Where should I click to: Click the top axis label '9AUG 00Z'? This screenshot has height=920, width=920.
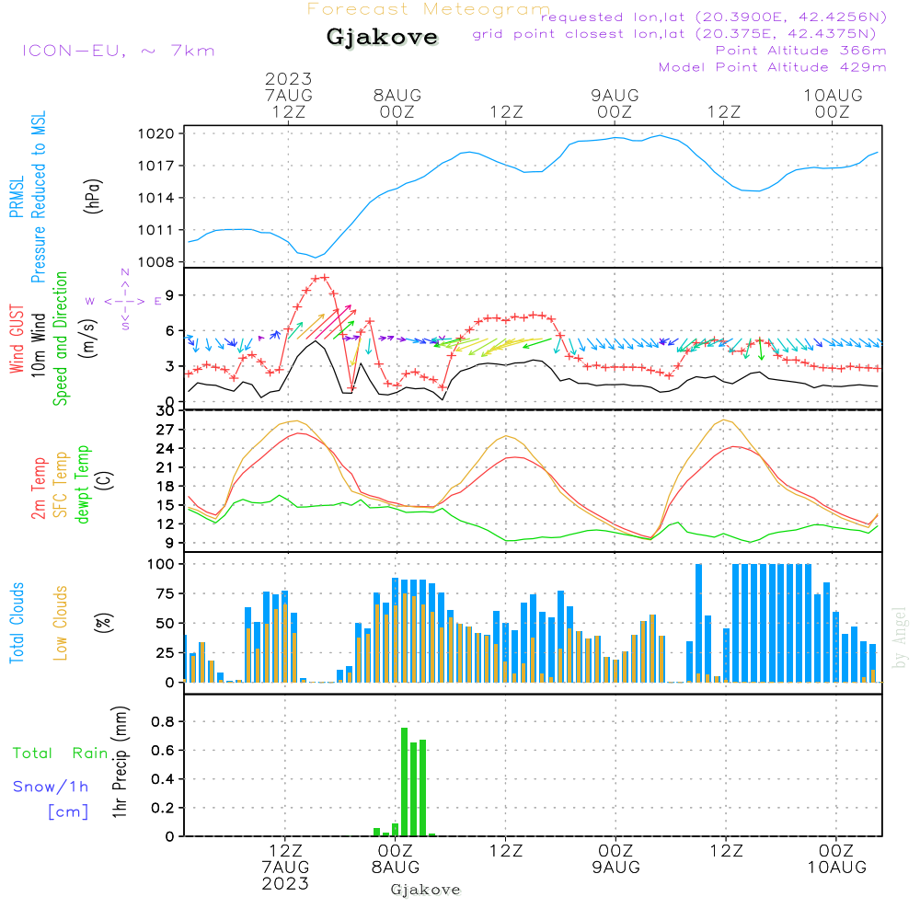(615, 103)
